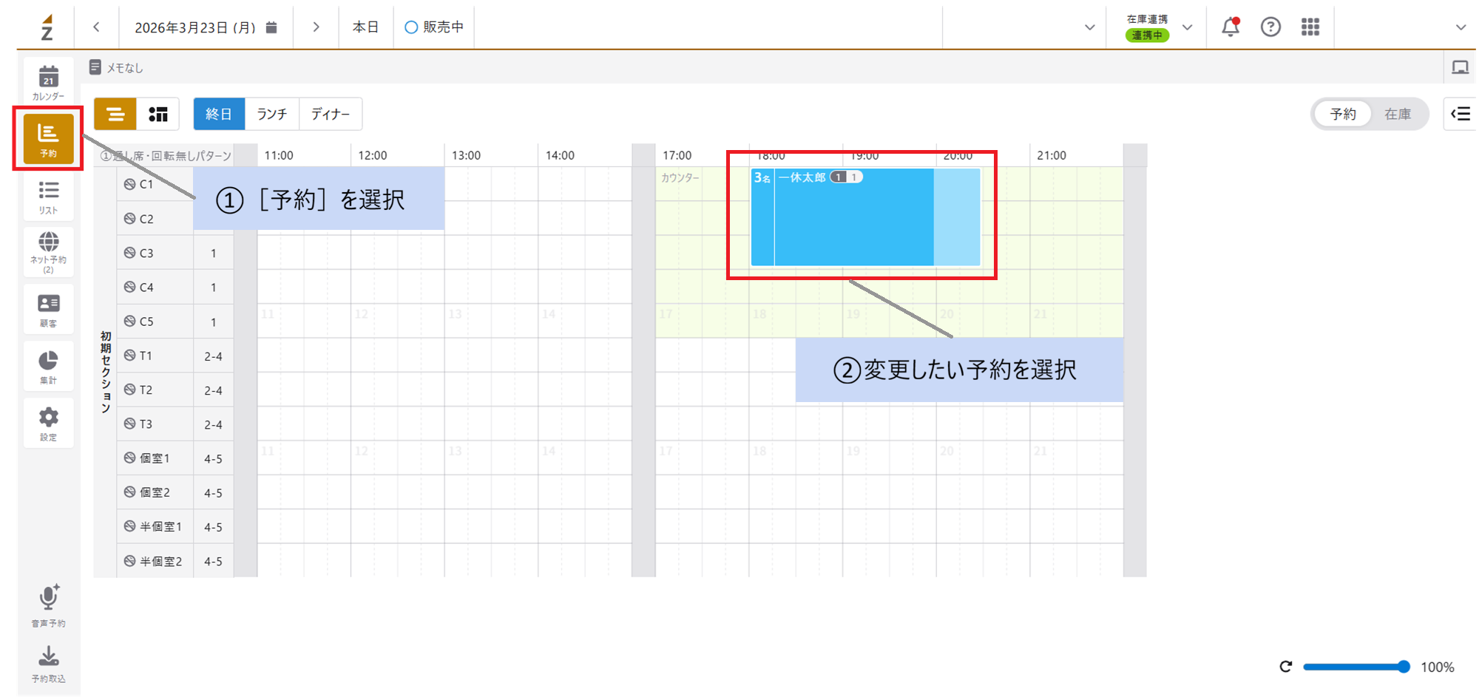Open the 設定 gear icon
Screen dimensions: 1479x697
[x=48, y=423]
